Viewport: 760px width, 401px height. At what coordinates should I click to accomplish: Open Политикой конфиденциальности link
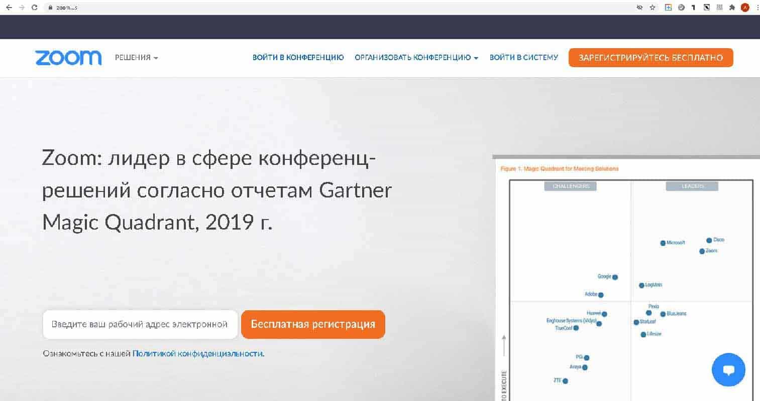click(x=198, y=353)
